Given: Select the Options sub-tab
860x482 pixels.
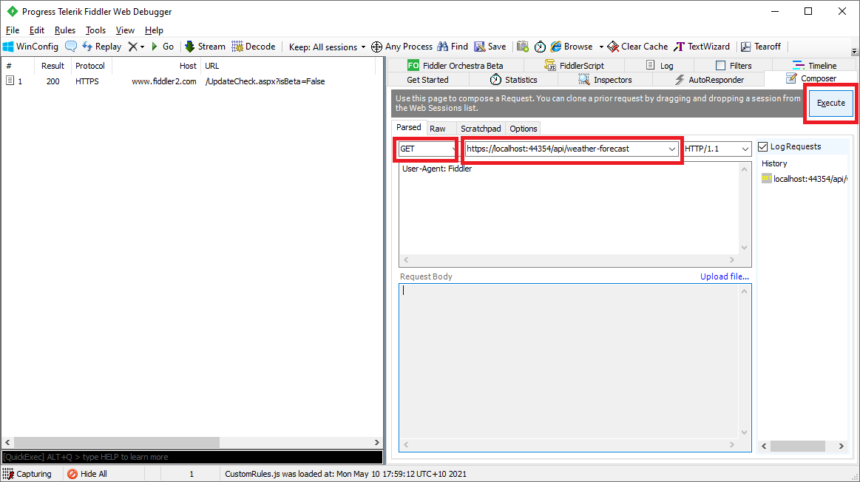Looking at the screenshot, I should tap(524, 129).
